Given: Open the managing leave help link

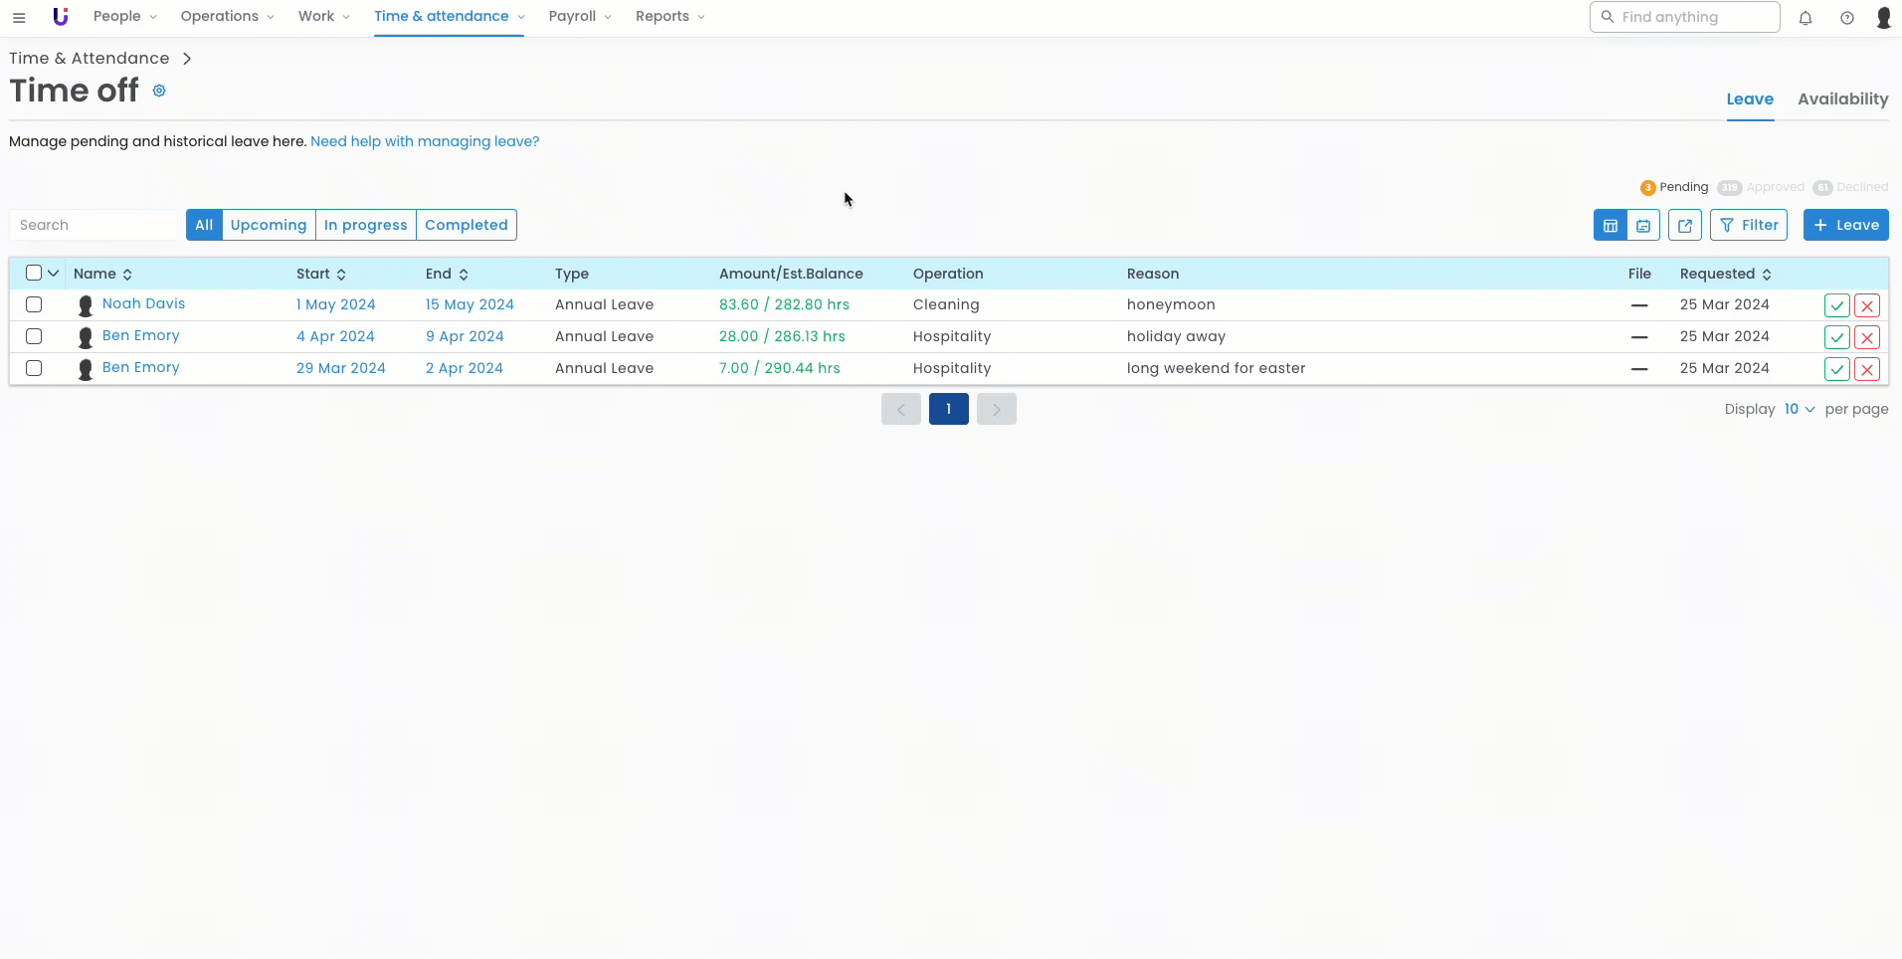Looking at the screenshot, I should point(425,141).
